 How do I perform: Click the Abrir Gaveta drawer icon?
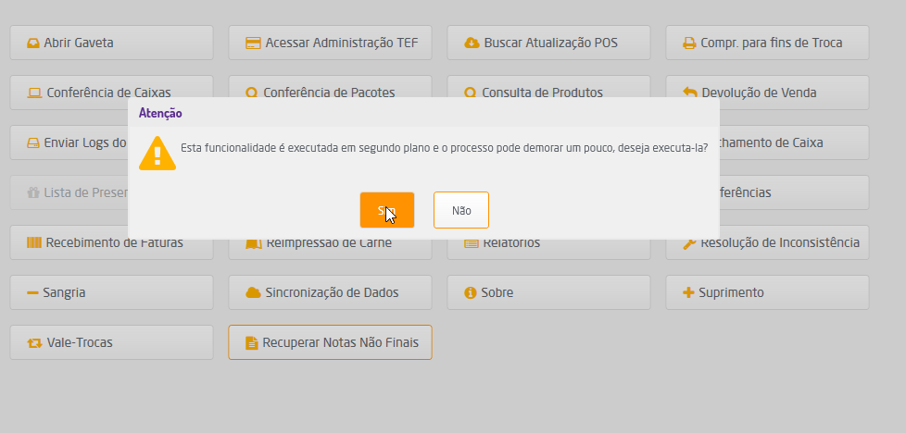click(x=32, y=43)
